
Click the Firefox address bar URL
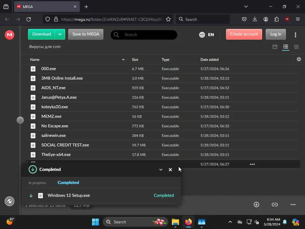click(x=111, y=19)
